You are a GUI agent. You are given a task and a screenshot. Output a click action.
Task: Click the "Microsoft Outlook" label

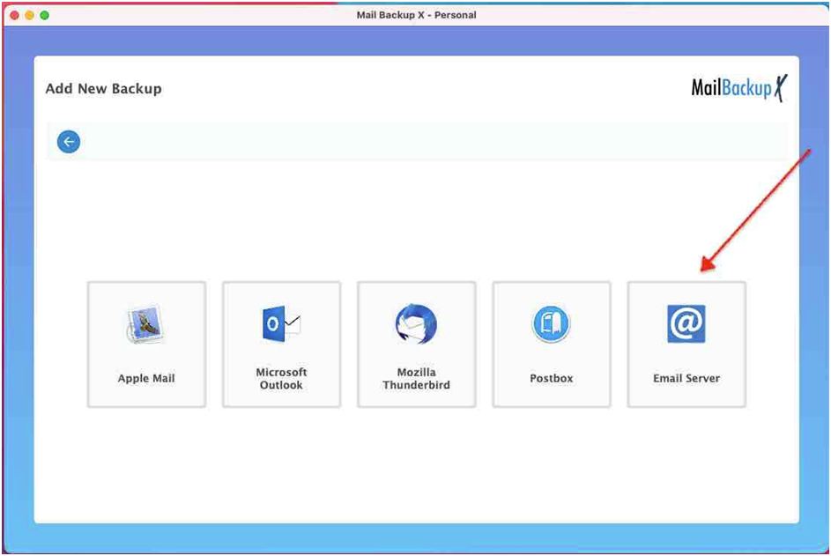coord(281,378)
